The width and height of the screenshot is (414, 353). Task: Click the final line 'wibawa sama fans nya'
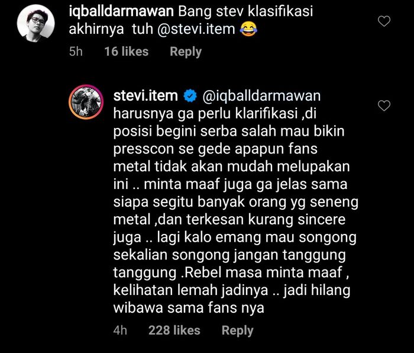189,308
